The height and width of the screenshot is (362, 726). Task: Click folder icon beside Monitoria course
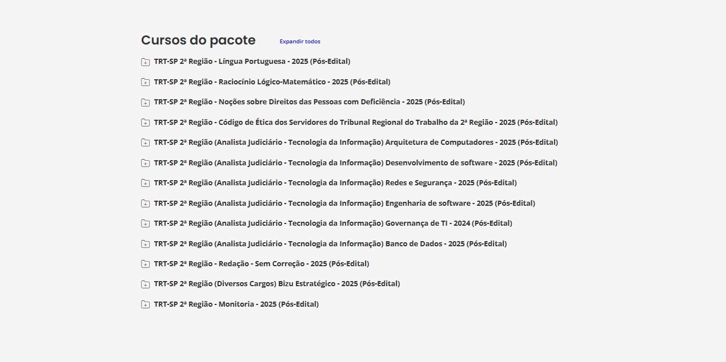[145, 305]
